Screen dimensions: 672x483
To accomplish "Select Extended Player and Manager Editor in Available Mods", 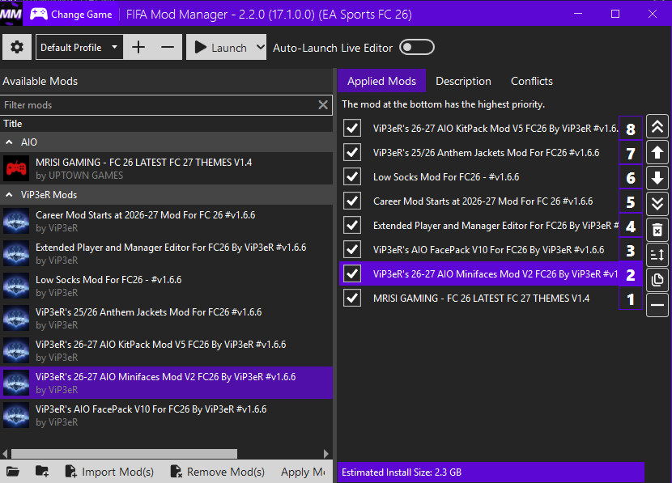I will pyautogui.click(x=166, y=253).
